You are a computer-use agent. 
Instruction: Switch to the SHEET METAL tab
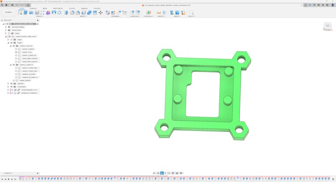click(x=58, y=8)
